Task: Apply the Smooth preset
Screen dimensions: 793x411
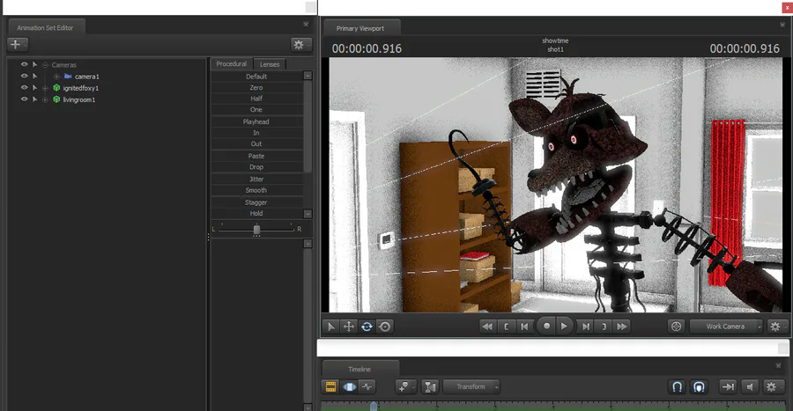Action: point(256,190)
